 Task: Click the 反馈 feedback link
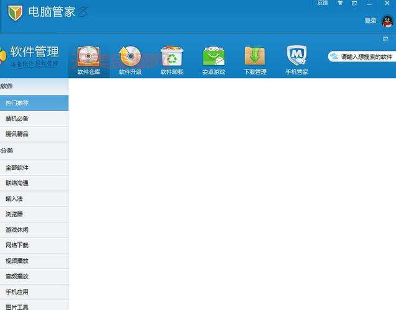(x=323, y=2)
